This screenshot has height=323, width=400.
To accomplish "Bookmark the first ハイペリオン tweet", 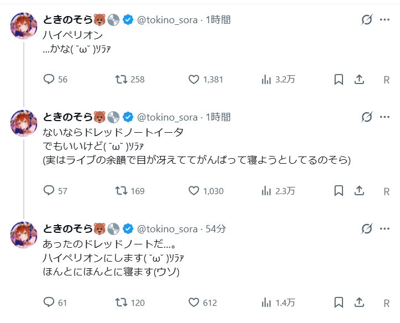I will [339, 80].
